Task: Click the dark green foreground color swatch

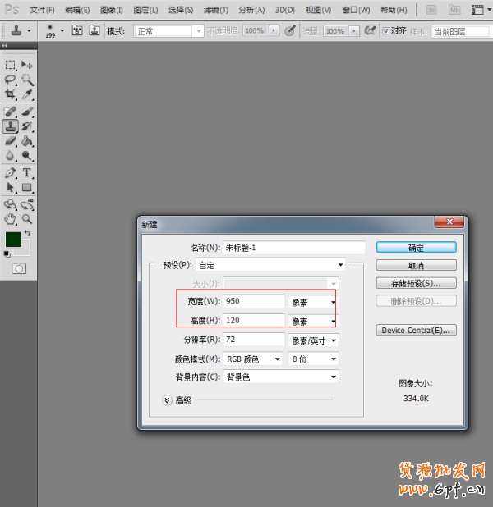Action: click(x=12, y=240)
